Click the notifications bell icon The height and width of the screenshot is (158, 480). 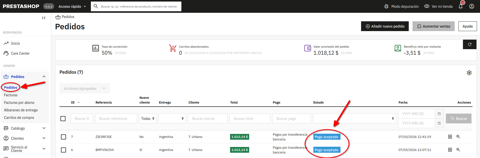(460, 7)
